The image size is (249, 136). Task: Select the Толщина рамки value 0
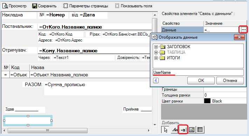tap(225, 95)
